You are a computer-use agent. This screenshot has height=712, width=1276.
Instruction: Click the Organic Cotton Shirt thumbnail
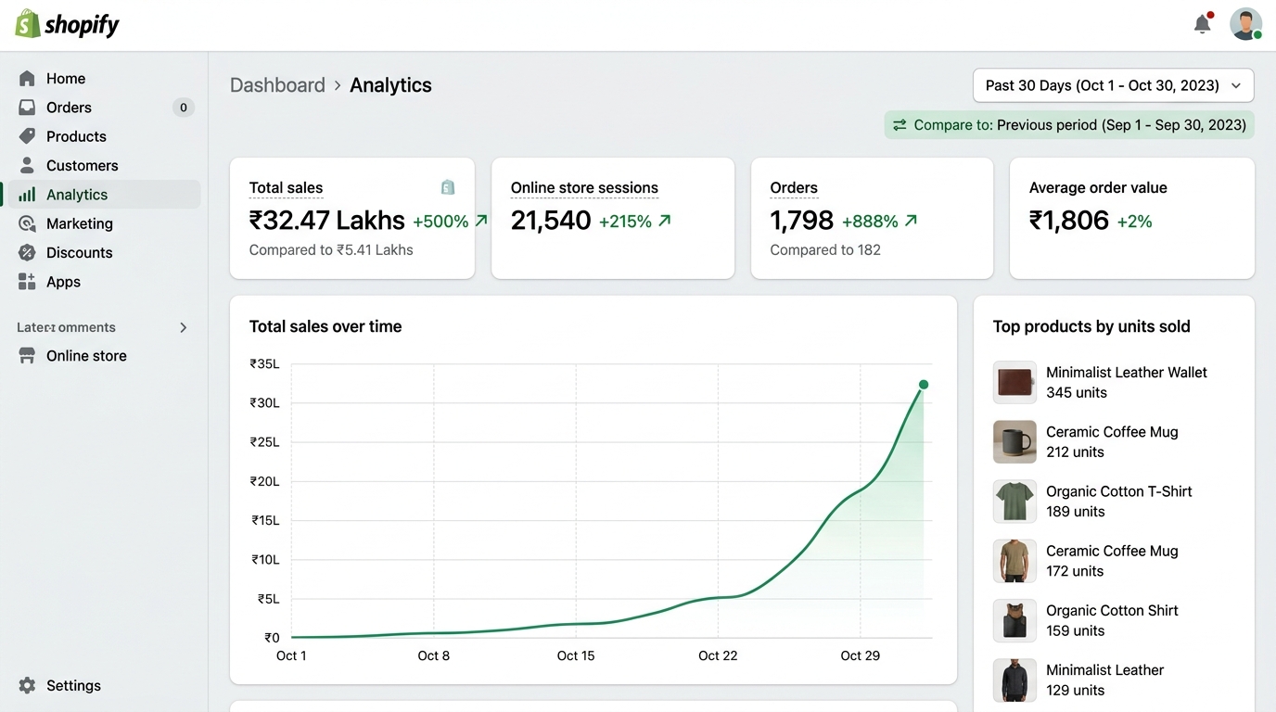pos(1014,620)
